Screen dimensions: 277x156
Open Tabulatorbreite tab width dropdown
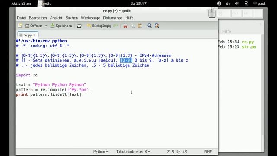coord(133,152)
